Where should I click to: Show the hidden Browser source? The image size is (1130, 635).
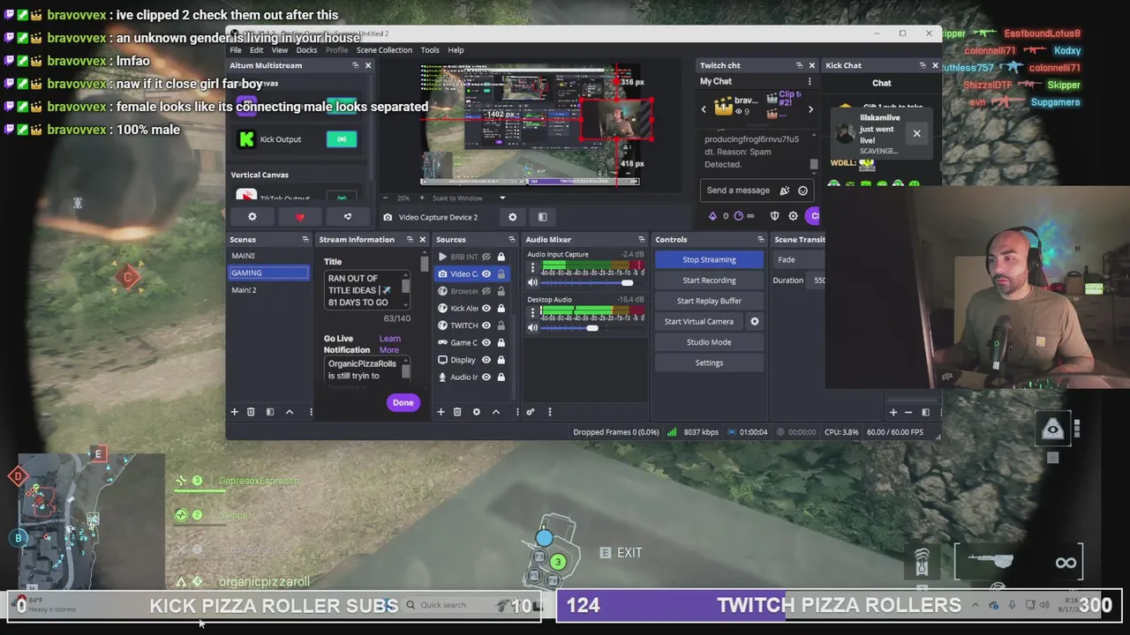pyautogui.click(x=486, y=291)
